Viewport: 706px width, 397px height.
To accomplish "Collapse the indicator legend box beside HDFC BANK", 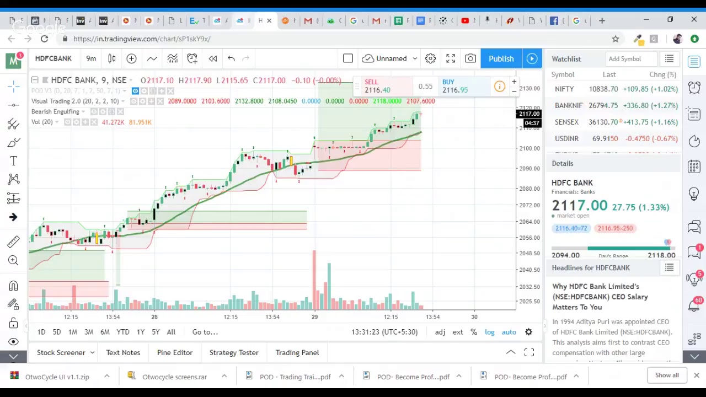I will pos(35,81).
